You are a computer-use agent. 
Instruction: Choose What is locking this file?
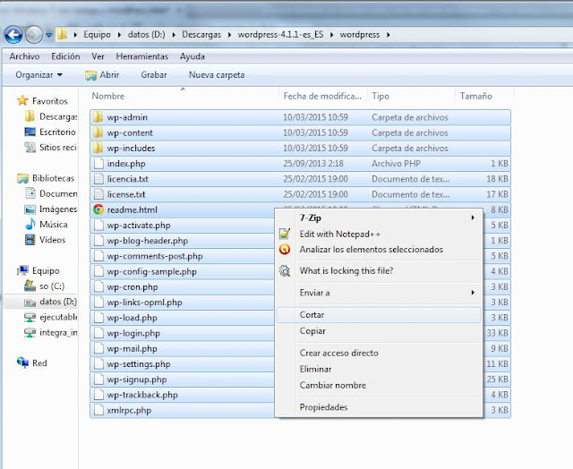(379, 270)
